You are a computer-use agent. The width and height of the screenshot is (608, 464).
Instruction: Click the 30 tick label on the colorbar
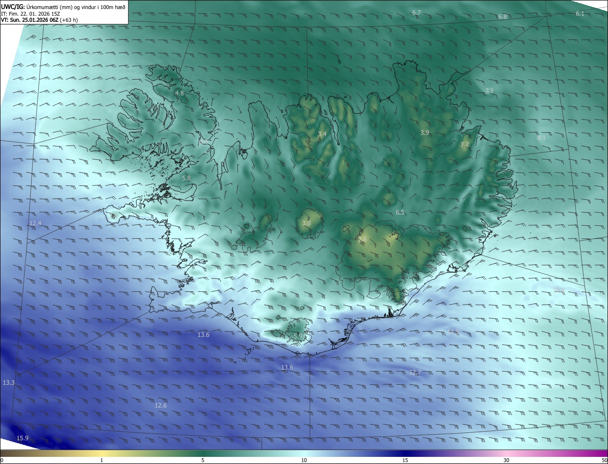coord(506,460)
